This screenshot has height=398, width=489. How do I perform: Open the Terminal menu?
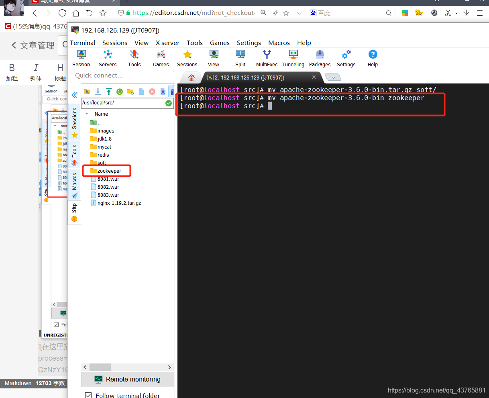pyautogui.click(x=82, y=43)
